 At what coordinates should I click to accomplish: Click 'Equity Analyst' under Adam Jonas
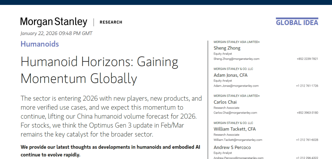point(223,81)
